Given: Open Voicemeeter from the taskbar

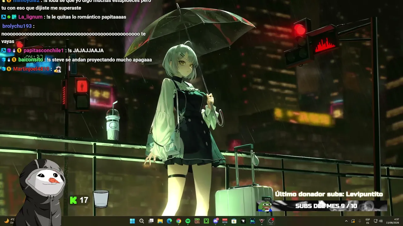Looking at the screenshot, I should click(x=225, y=221).
